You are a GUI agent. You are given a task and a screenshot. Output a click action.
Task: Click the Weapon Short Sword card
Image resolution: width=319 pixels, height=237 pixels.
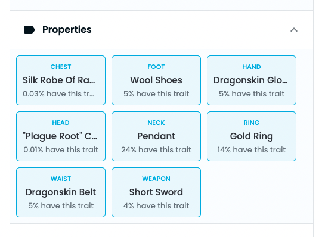156,192
